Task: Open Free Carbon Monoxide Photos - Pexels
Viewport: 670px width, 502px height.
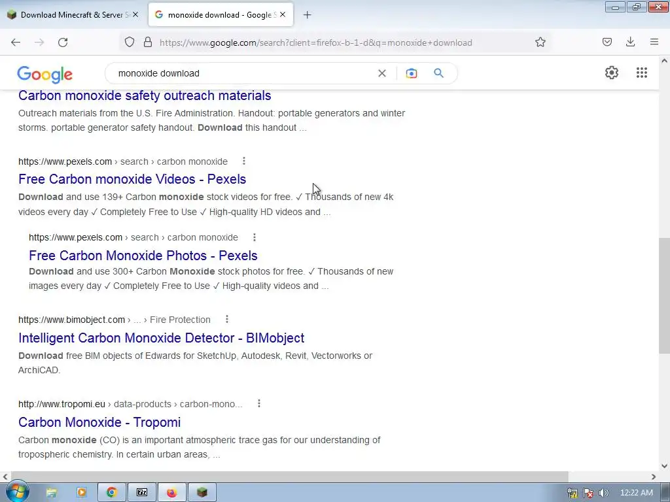Action: [143, 256]
